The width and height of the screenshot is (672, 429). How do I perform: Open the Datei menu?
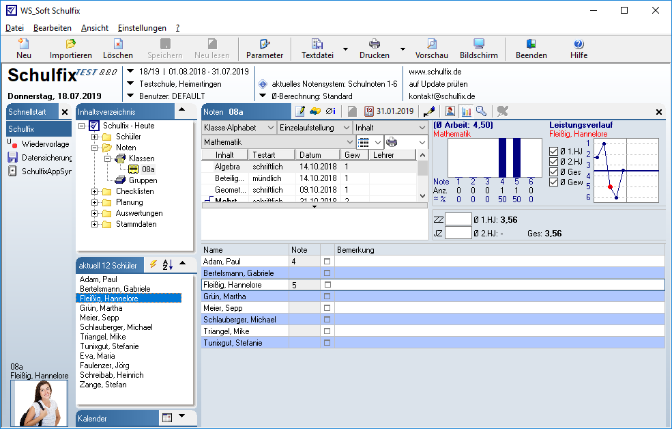point(14,28)
